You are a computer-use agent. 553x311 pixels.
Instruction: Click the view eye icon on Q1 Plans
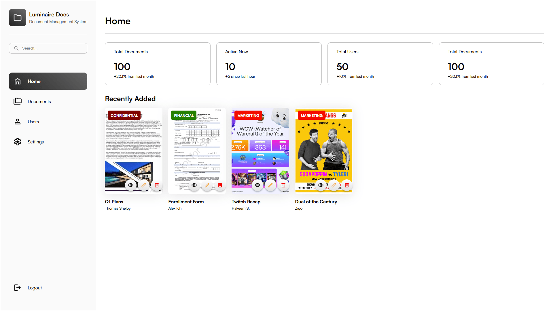[131, 185]
